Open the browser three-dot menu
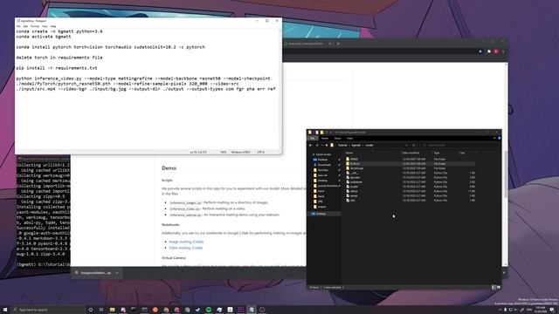Image resolution: width=559 pixels, height=314 pixels. 503,51
